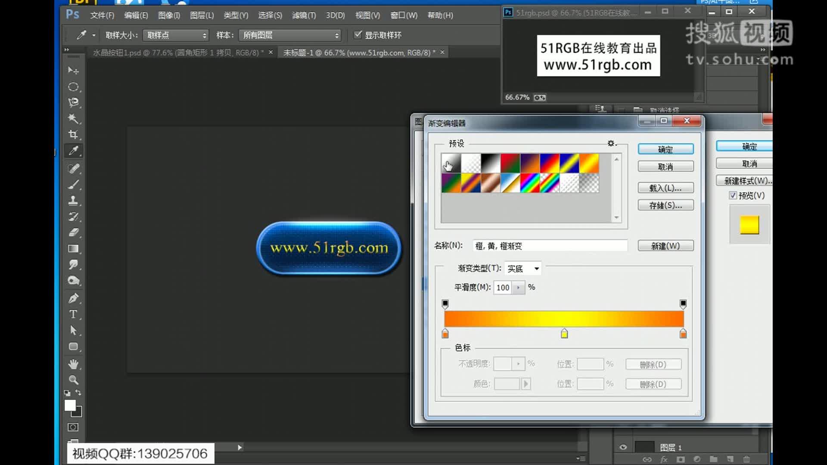Screen dimensions: 827x465
Task: Click 新建 to create a new gradient
Action: coord(665,245)
